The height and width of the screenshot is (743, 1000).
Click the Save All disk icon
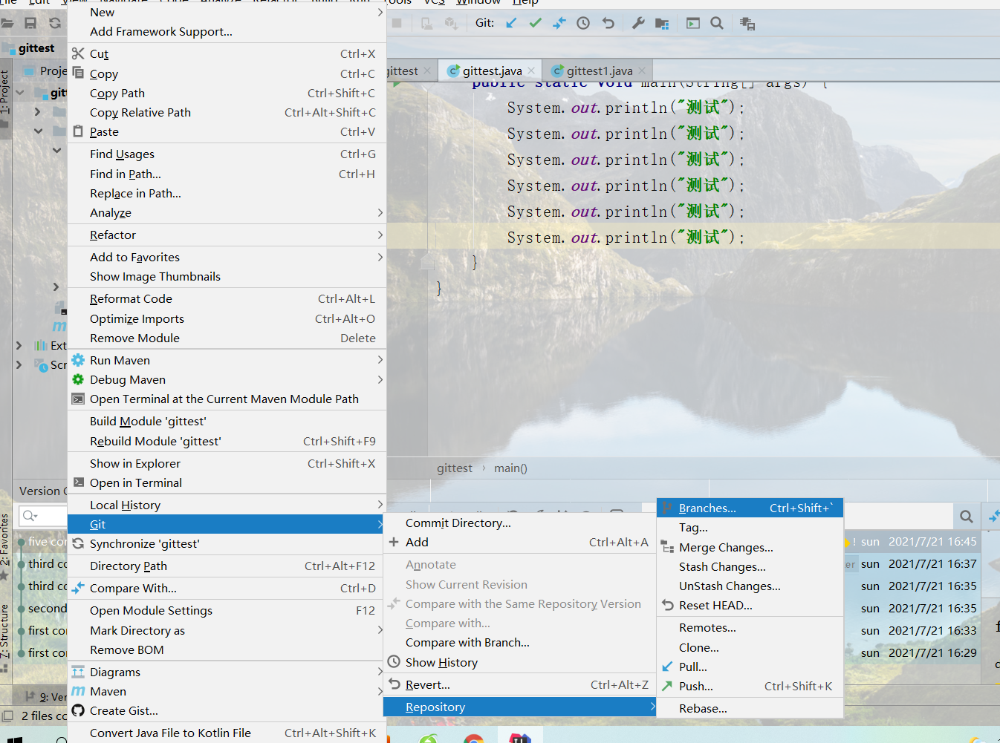click(x=30, y=23)
